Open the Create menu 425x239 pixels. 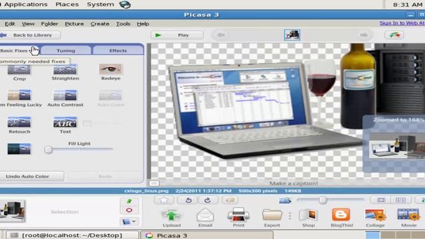pos(100,24)
